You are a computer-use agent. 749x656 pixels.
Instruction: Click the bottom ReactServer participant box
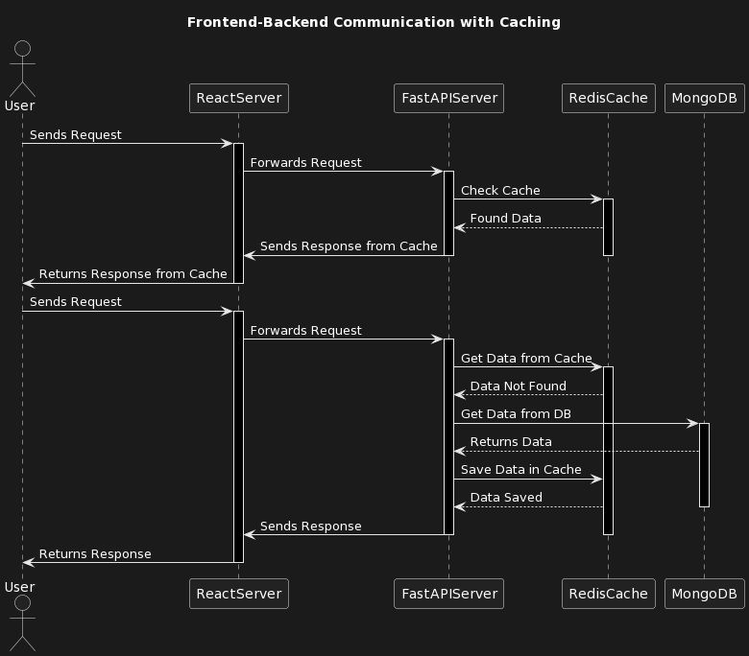238,594
